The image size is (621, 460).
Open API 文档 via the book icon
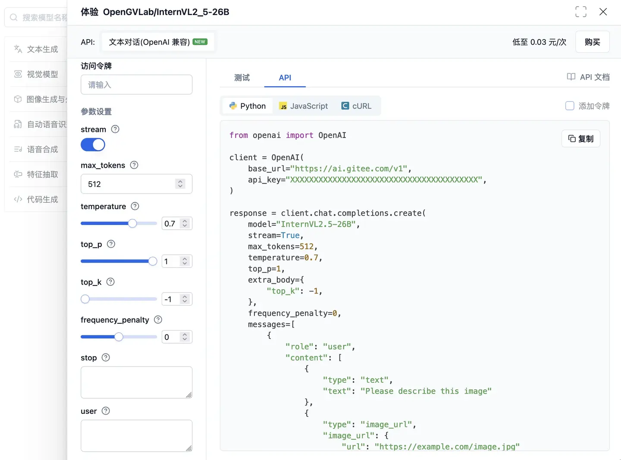coord(571,77)
